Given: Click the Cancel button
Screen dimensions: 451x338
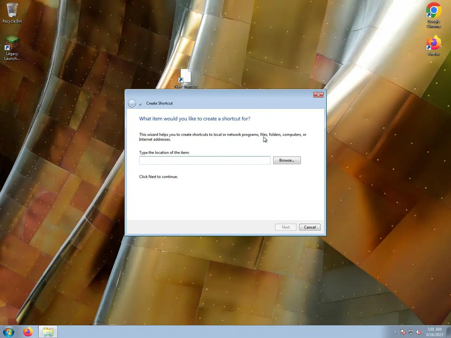Looking at the screenshot, I should [310, 227].
